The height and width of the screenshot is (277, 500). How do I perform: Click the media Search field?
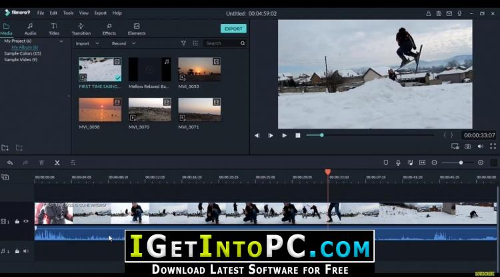(222, 43)
